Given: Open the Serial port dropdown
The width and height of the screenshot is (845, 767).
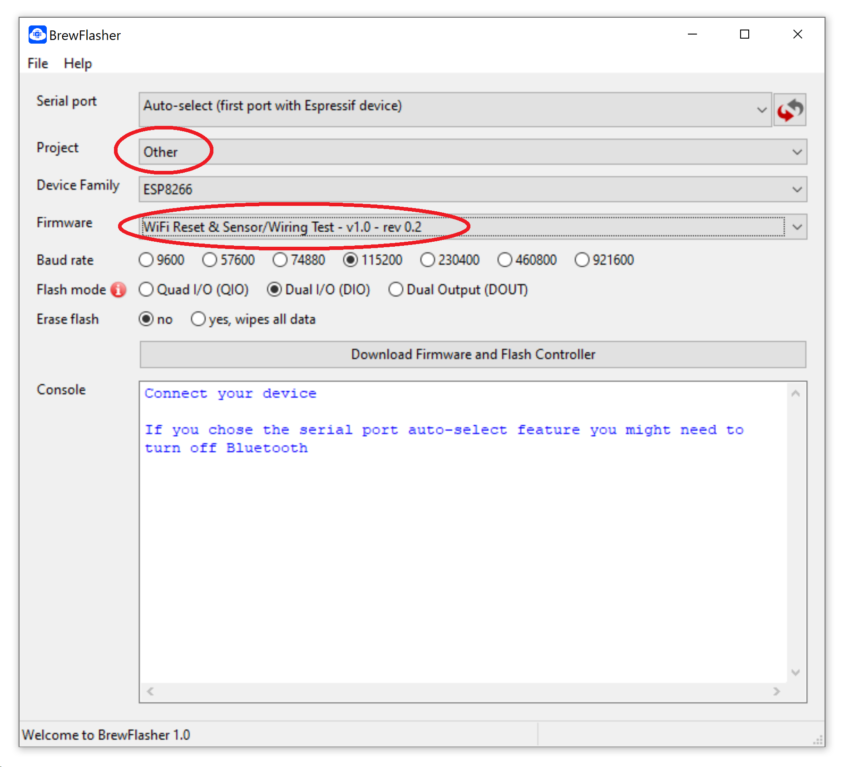Looking at the screenshot, I should (455, 110).
